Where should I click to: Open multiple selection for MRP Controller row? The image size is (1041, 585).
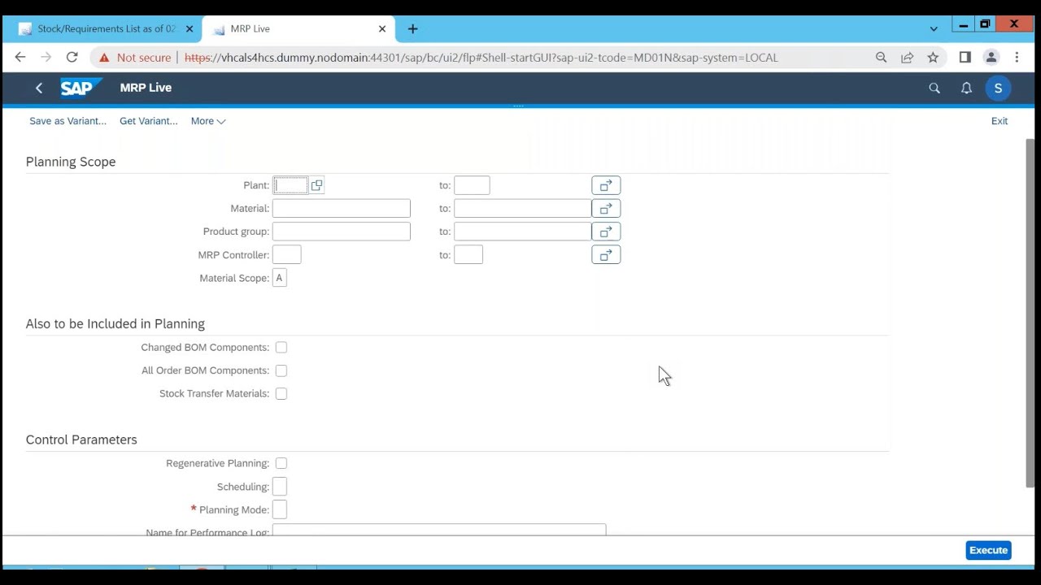click(x=606, y=255)
